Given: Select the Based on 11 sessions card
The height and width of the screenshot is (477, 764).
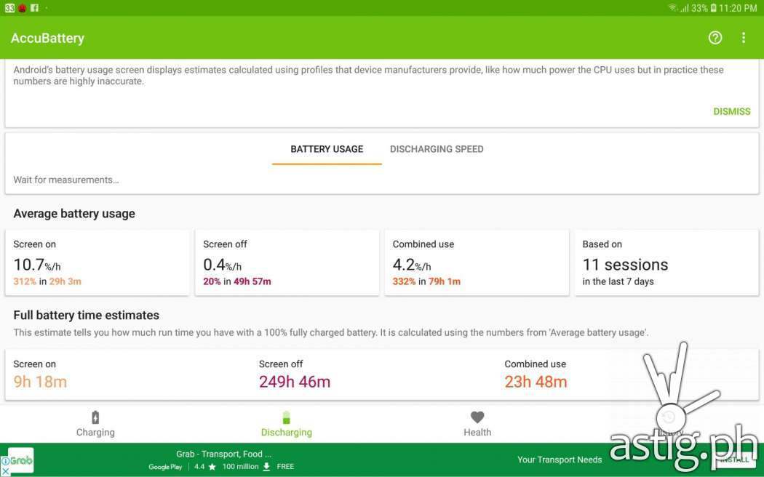Looking at the screenshot, I should 666,262.
